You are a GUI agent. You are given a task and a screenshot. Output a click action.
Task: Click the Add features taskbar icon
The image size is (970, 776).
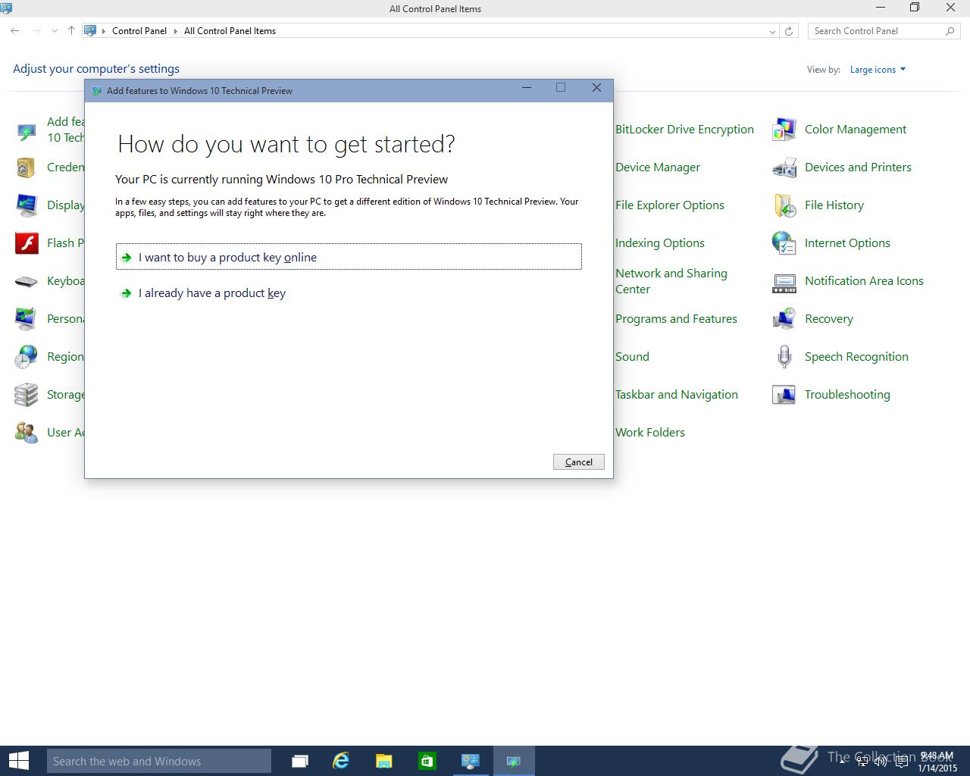pos(514,761)
